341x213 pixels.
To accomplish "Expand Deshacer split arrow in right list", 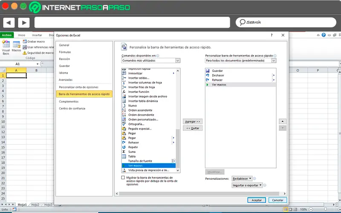I will coord(274,75).
